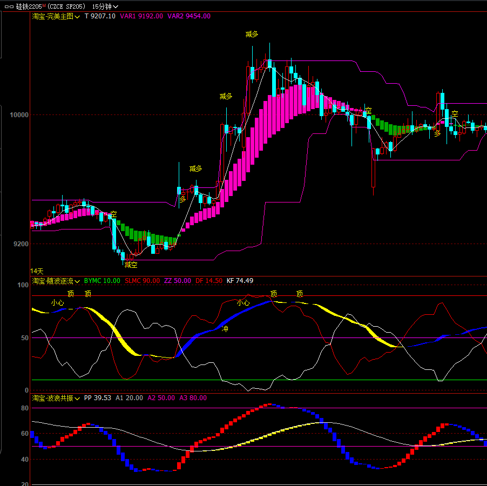Select the KF 74.49 indicator label
Viewport: 487px width, 486px height.
click(240, 281)
